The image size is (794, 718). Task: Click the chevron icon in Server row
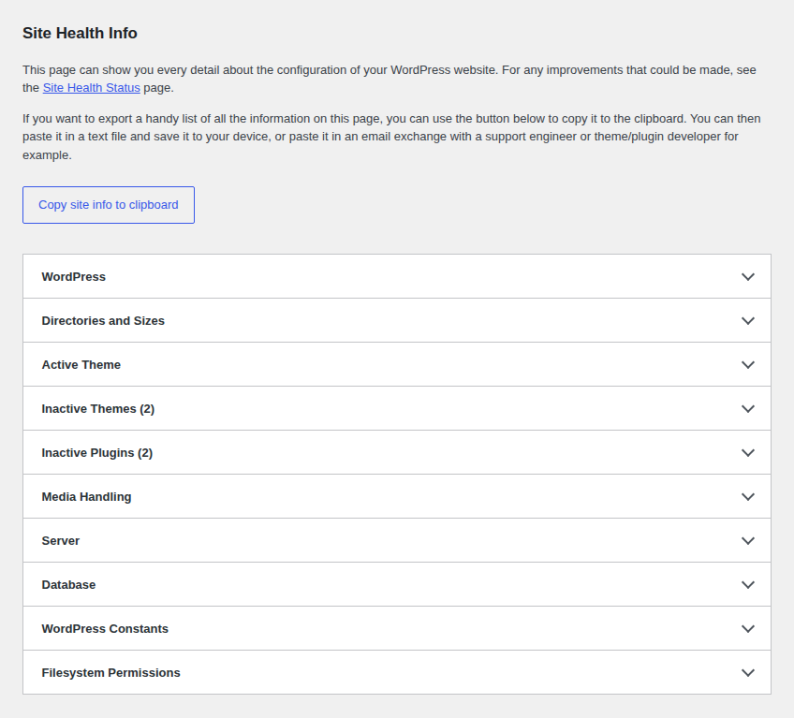pyautogui.click(x=748, y=541)
